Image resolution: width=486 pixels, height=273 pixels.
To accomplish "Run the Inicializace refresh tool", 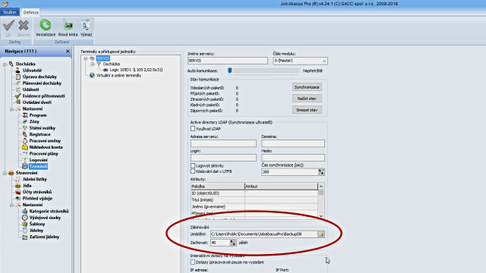I will click(x=46, y=28).
